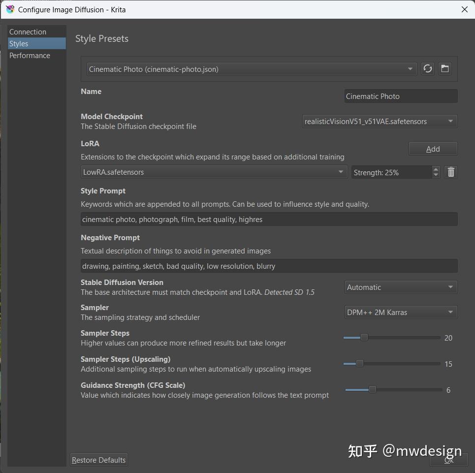The width and height of the screenshot is (475, 473).
Task: Click the Guidance Strength CFG Scale slider
Action: tap(373, 390)
